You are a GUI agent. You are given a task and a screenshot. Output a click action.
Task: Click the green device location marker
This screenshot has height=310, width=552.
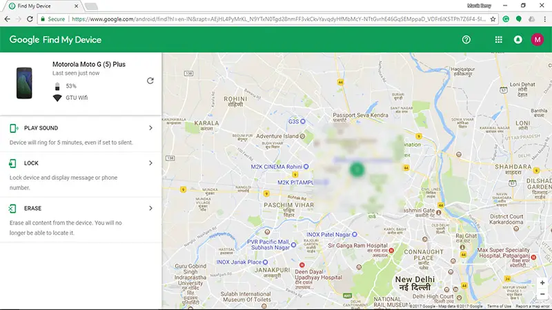(x=357, y=169)
